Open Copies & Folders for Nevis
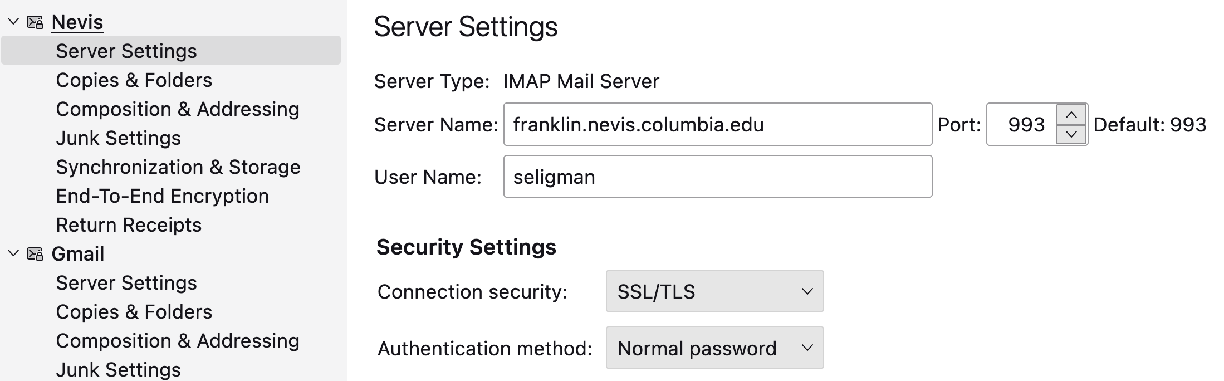The width and height of the screenshot is (1224, 381). (x=134, y=80)
